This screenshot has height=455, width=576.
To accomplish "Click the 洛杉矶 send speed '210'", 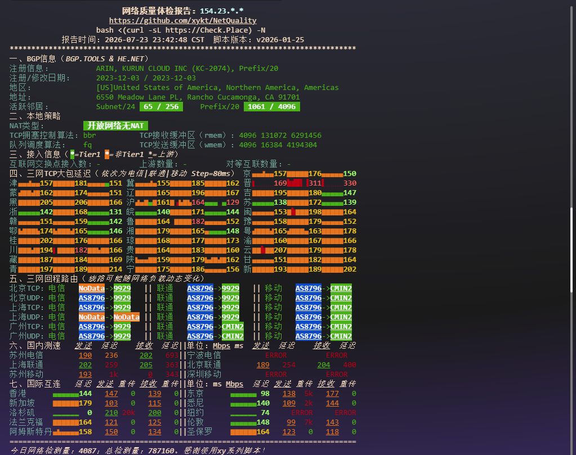I will pyautogui.click(x=111, y=412).
